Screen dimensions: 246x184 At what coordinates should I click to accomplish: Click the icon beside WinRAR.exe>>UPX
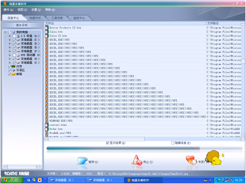click(x=47, y=133)
